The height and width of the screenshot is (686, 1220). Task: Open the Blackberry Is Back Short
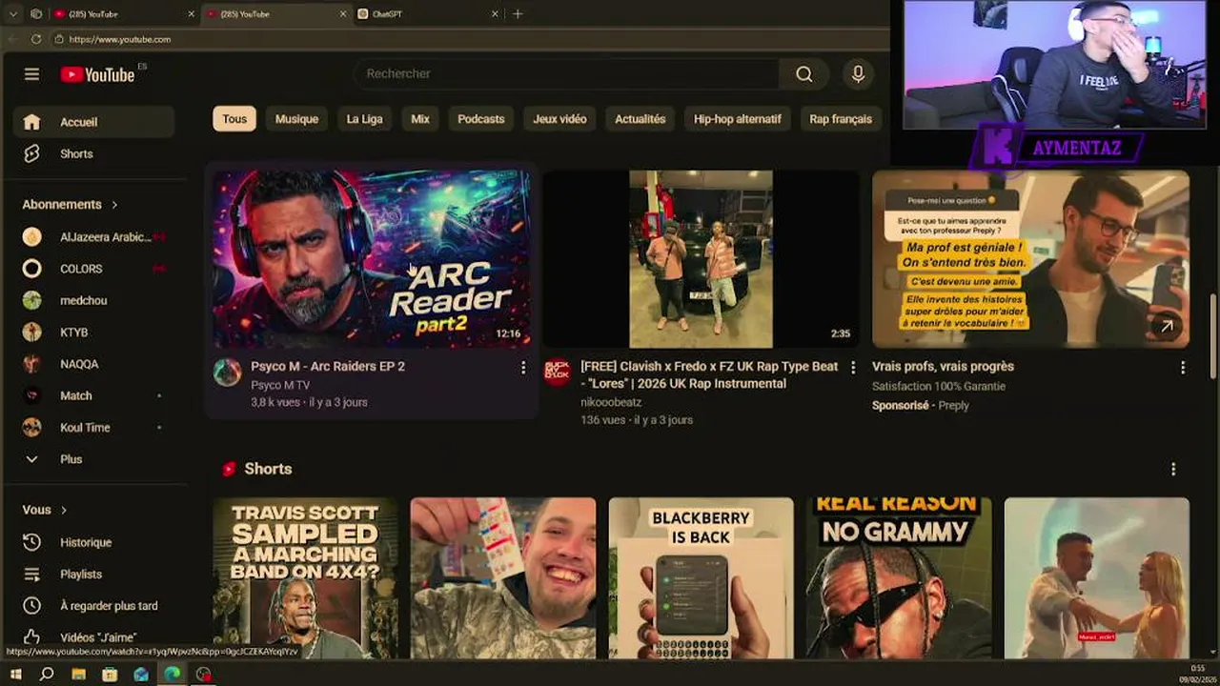(701, 577)
